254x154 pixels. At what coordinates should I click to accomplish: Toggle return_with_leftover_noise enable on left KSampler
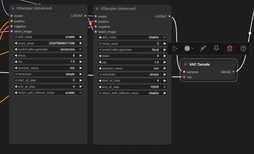[x=48, y=93]
